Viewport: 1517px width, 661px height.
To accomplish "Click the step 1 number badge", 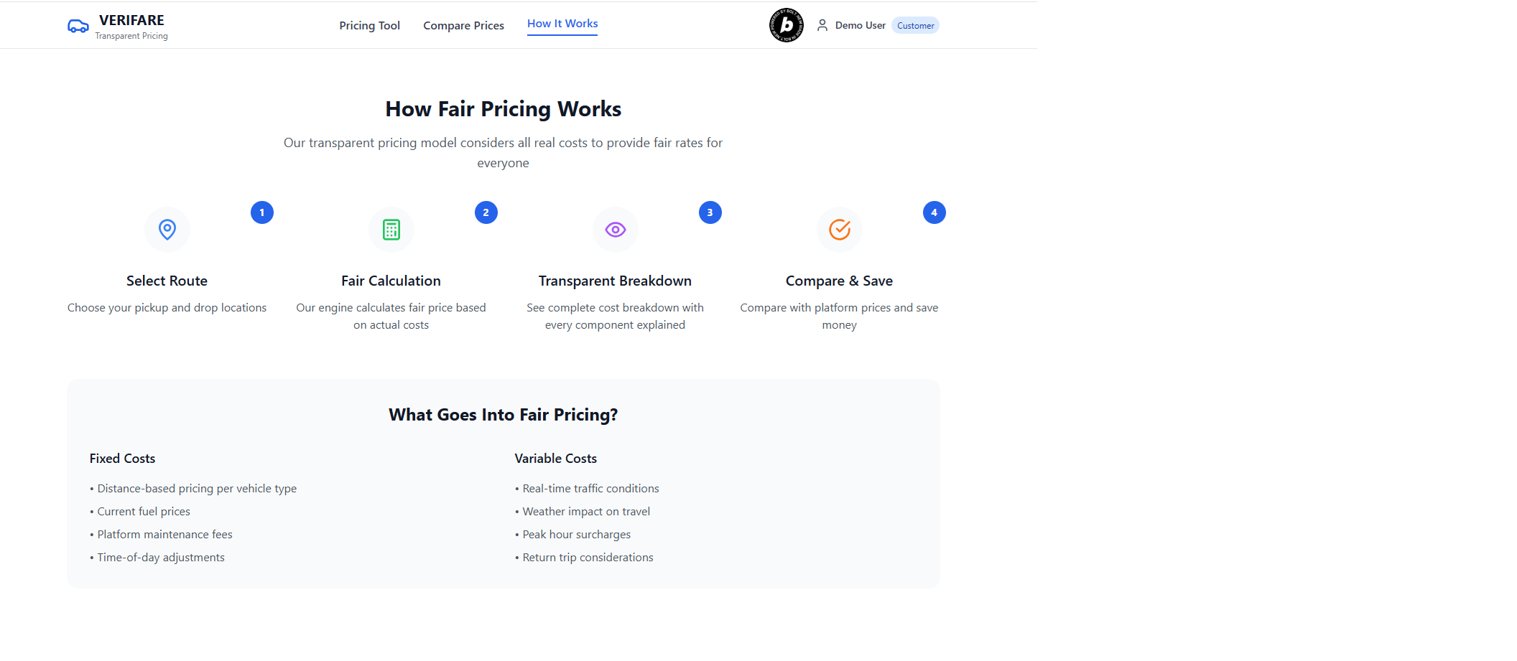I will coord(262,212).
